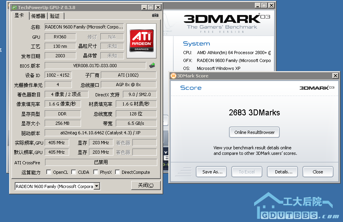
Task: Click the actual GPU clock 405 MHz
Action: (57, 143)
